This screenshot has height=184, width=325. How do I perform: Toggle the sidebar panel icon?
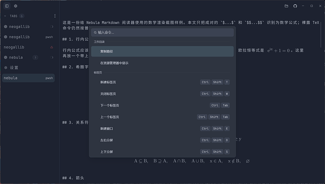point(7,6)
